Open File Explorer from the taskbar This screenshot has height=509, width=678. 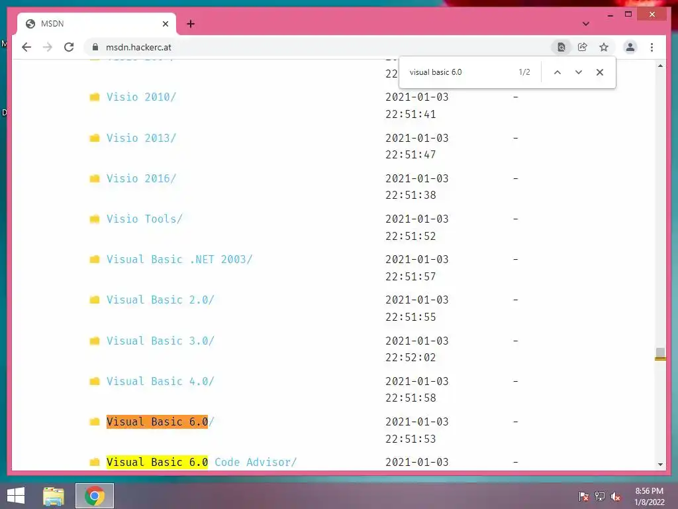pyautogui.click(x=54, y=496)
